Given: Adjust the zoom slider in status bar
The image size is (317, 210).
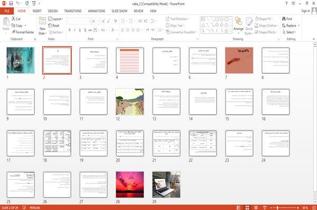Looking at the screenshot, I should [x=277, y=207].
